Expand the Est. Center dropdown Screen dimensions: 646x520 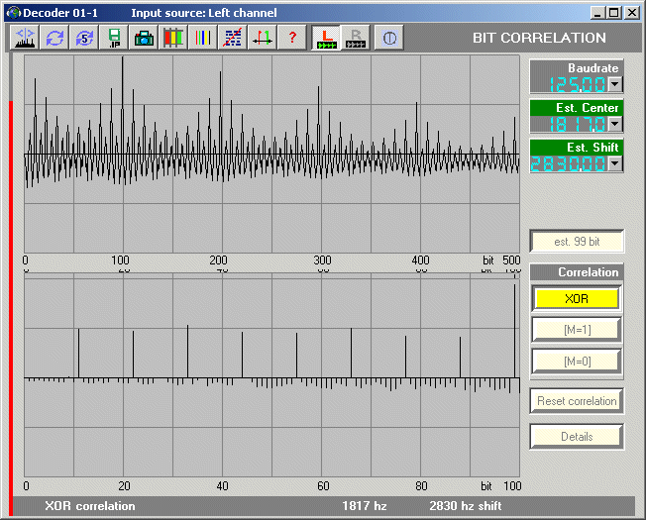pos(614,124)
